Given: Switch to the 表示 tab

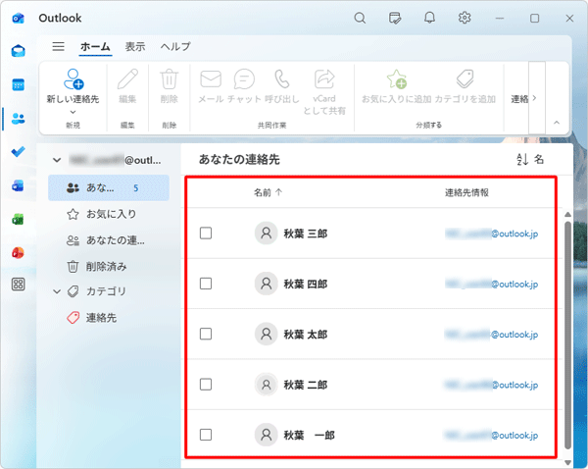Looking at the screenshot, I should coord(135,47).
